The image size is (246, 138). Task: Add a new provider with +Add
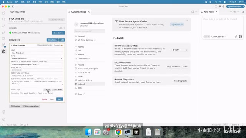[61, 40]
